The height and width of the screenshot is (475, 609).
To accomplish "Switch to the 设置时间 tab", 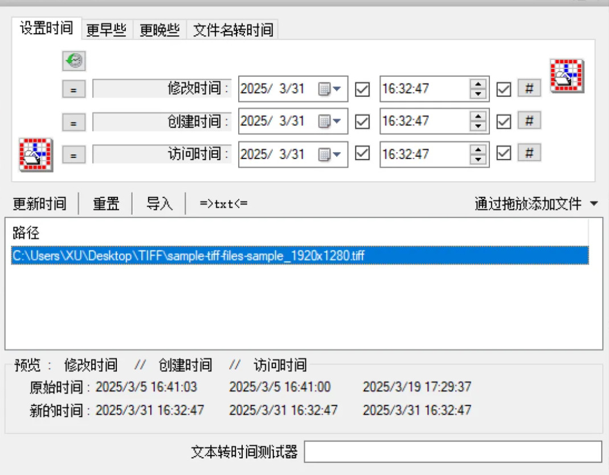I will [x=47, y=28].
